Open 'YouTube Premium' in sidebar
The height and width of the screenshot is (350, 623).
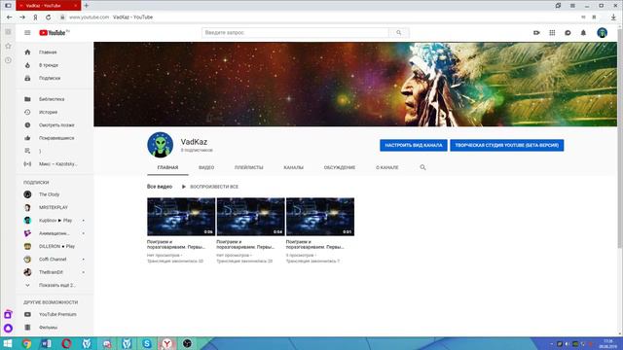coord(55,314)
